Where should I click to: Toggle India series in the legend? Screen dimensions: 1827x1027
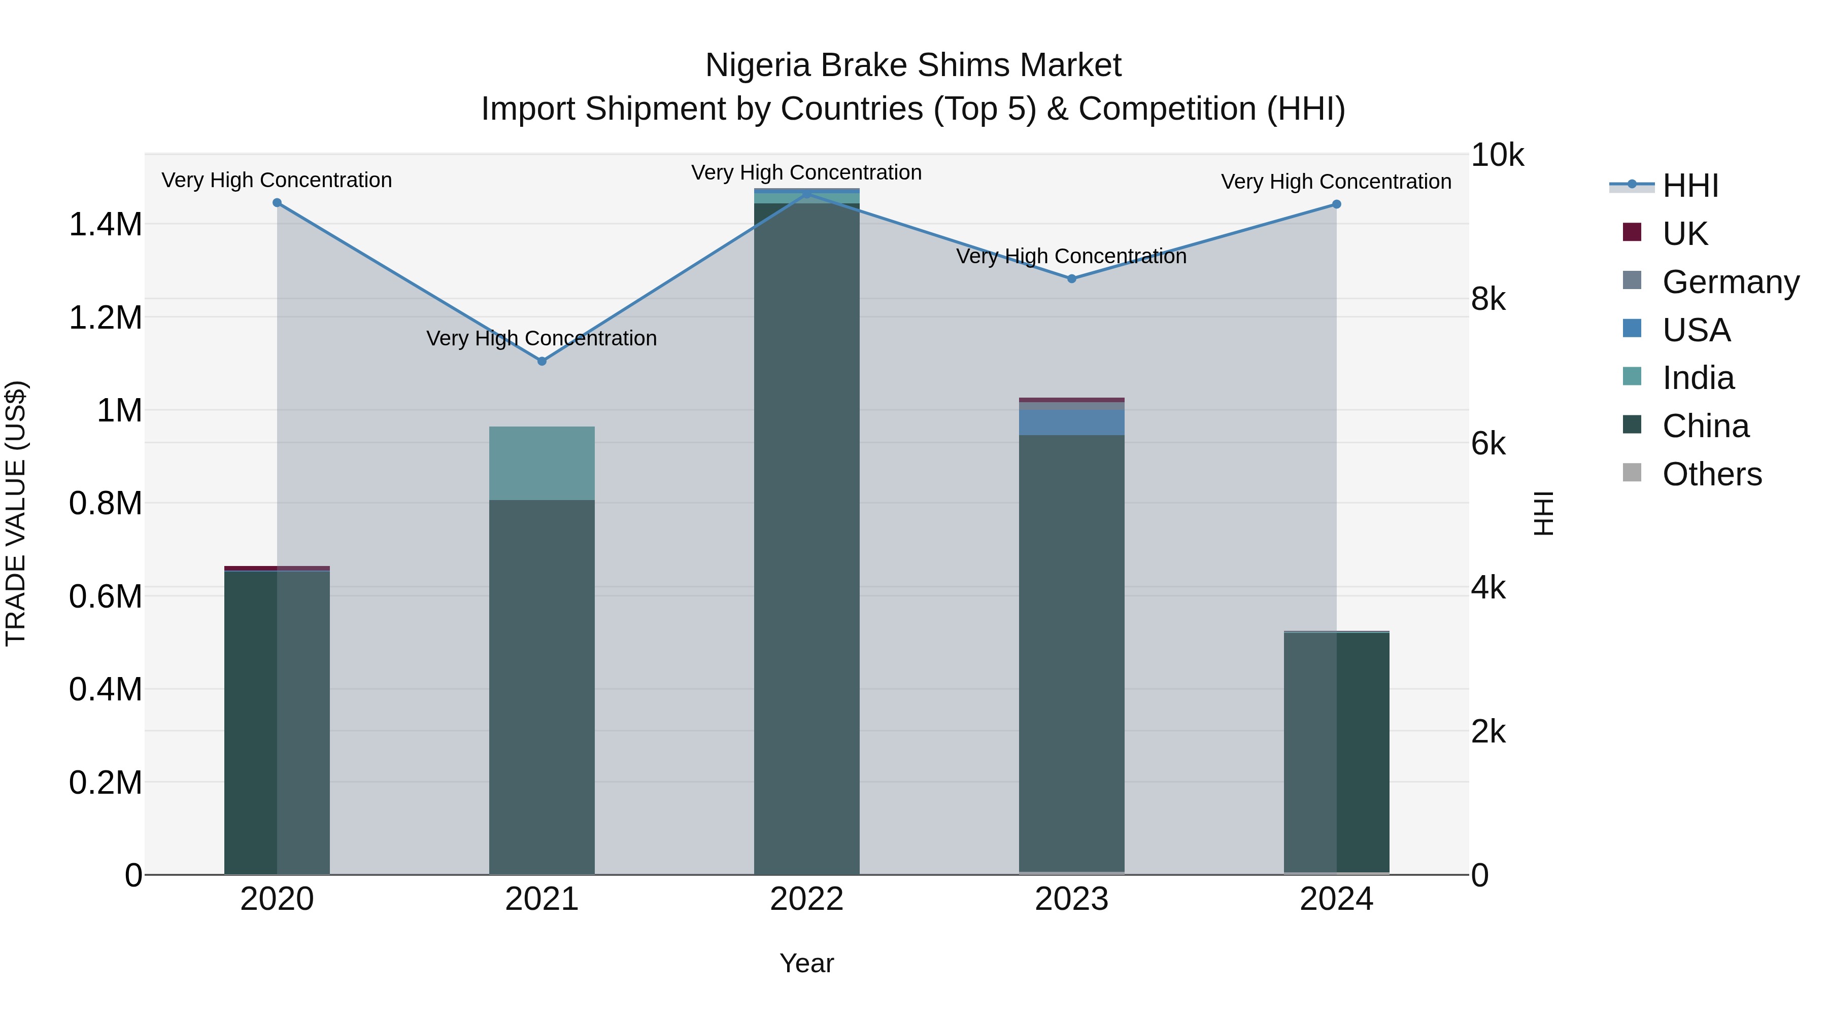click(x=1678, y=378)
